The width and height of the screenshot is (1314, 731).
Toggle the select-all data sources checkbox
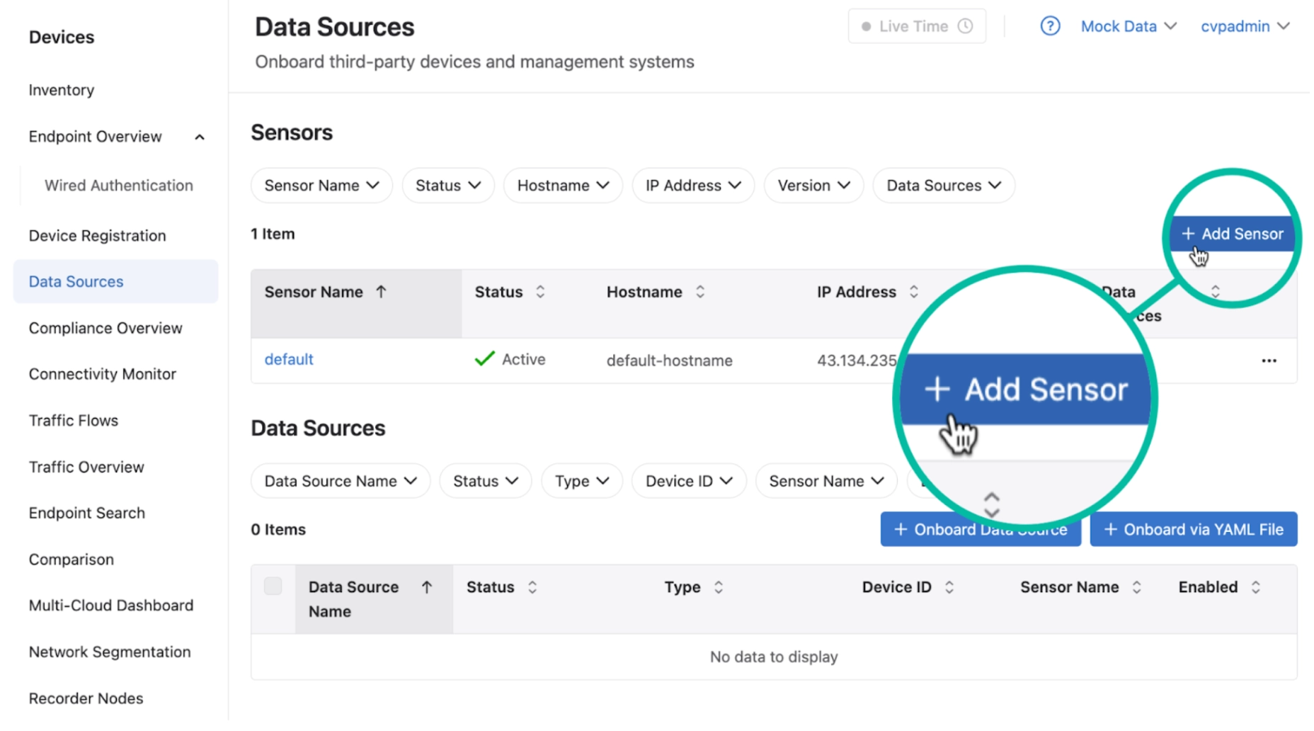273,586
